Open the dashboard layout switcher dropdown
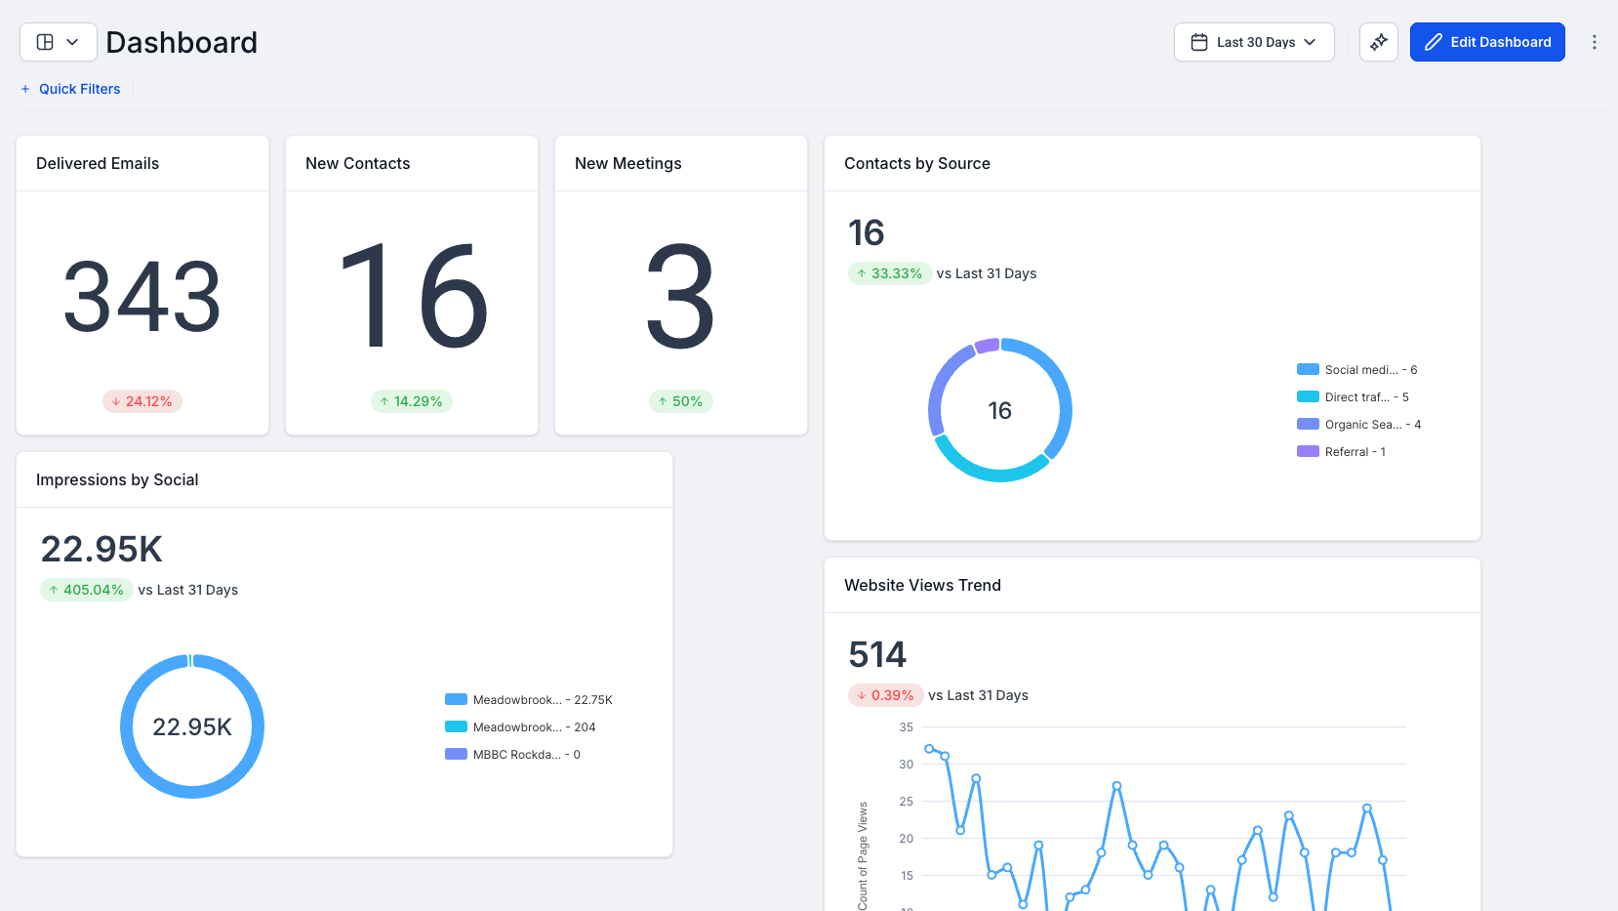This screenshot has width=1618, height=911. pyautogui.click(x=59, y=42)
